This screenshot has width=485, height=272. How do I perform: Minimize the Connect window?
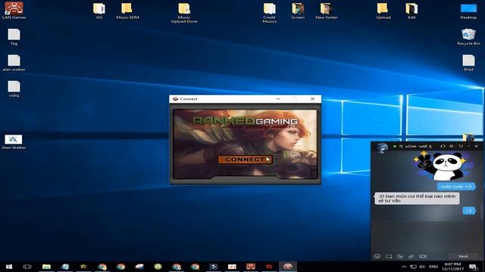point(278,99)
